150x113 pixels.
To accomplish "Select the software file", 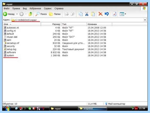I will [x=11, y=52].
